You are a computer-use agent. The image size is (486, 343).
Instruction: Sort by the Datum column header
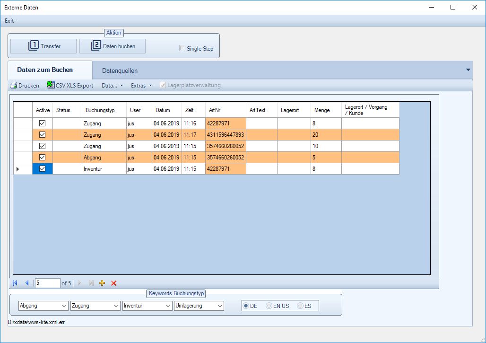tap(167, 110)
